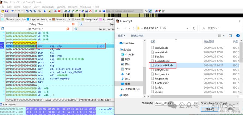
Task: Click the change view layout icon
Action: [x=220, y=36]
